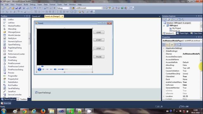Select OpenFileDialog1 in the component tray
The width and height of the screenshot is (203, 114).
tap(43, 92)
